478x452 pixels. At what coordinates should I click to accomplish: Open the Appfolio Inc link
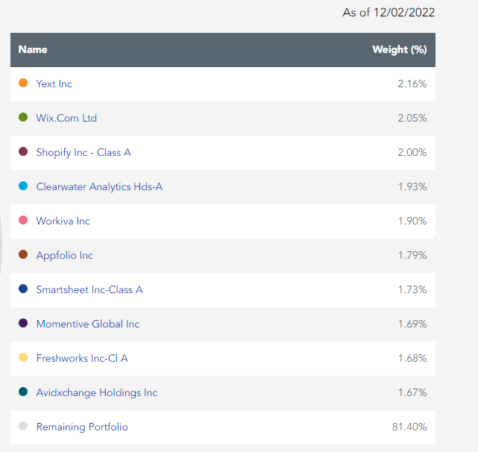tap(64, 255)
